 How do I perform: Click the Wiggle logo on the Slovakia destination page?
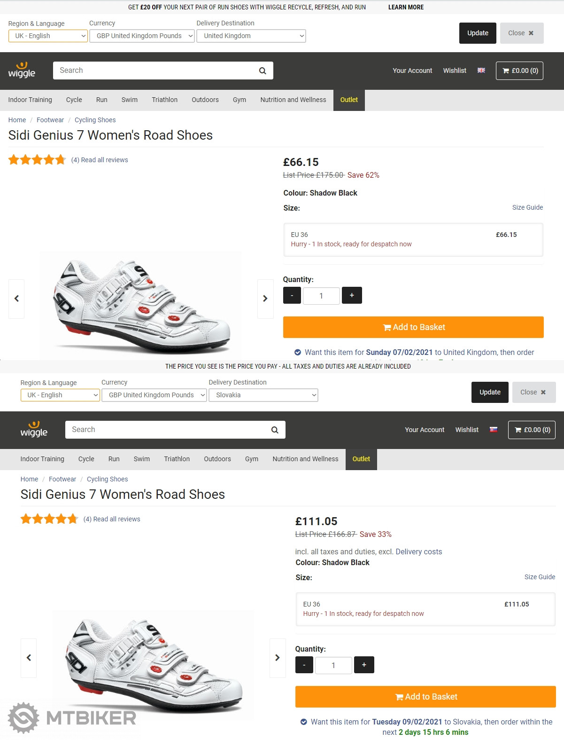click(34, 429)
